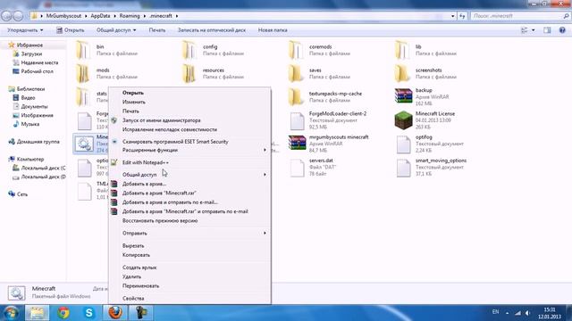
Task: Choose Изменить in the context menu
Action: (x=133, y=102)
